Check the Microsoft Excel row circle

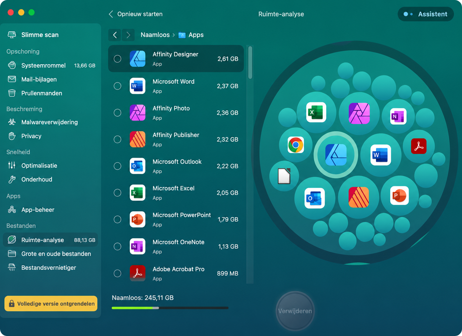click(118, 192)
